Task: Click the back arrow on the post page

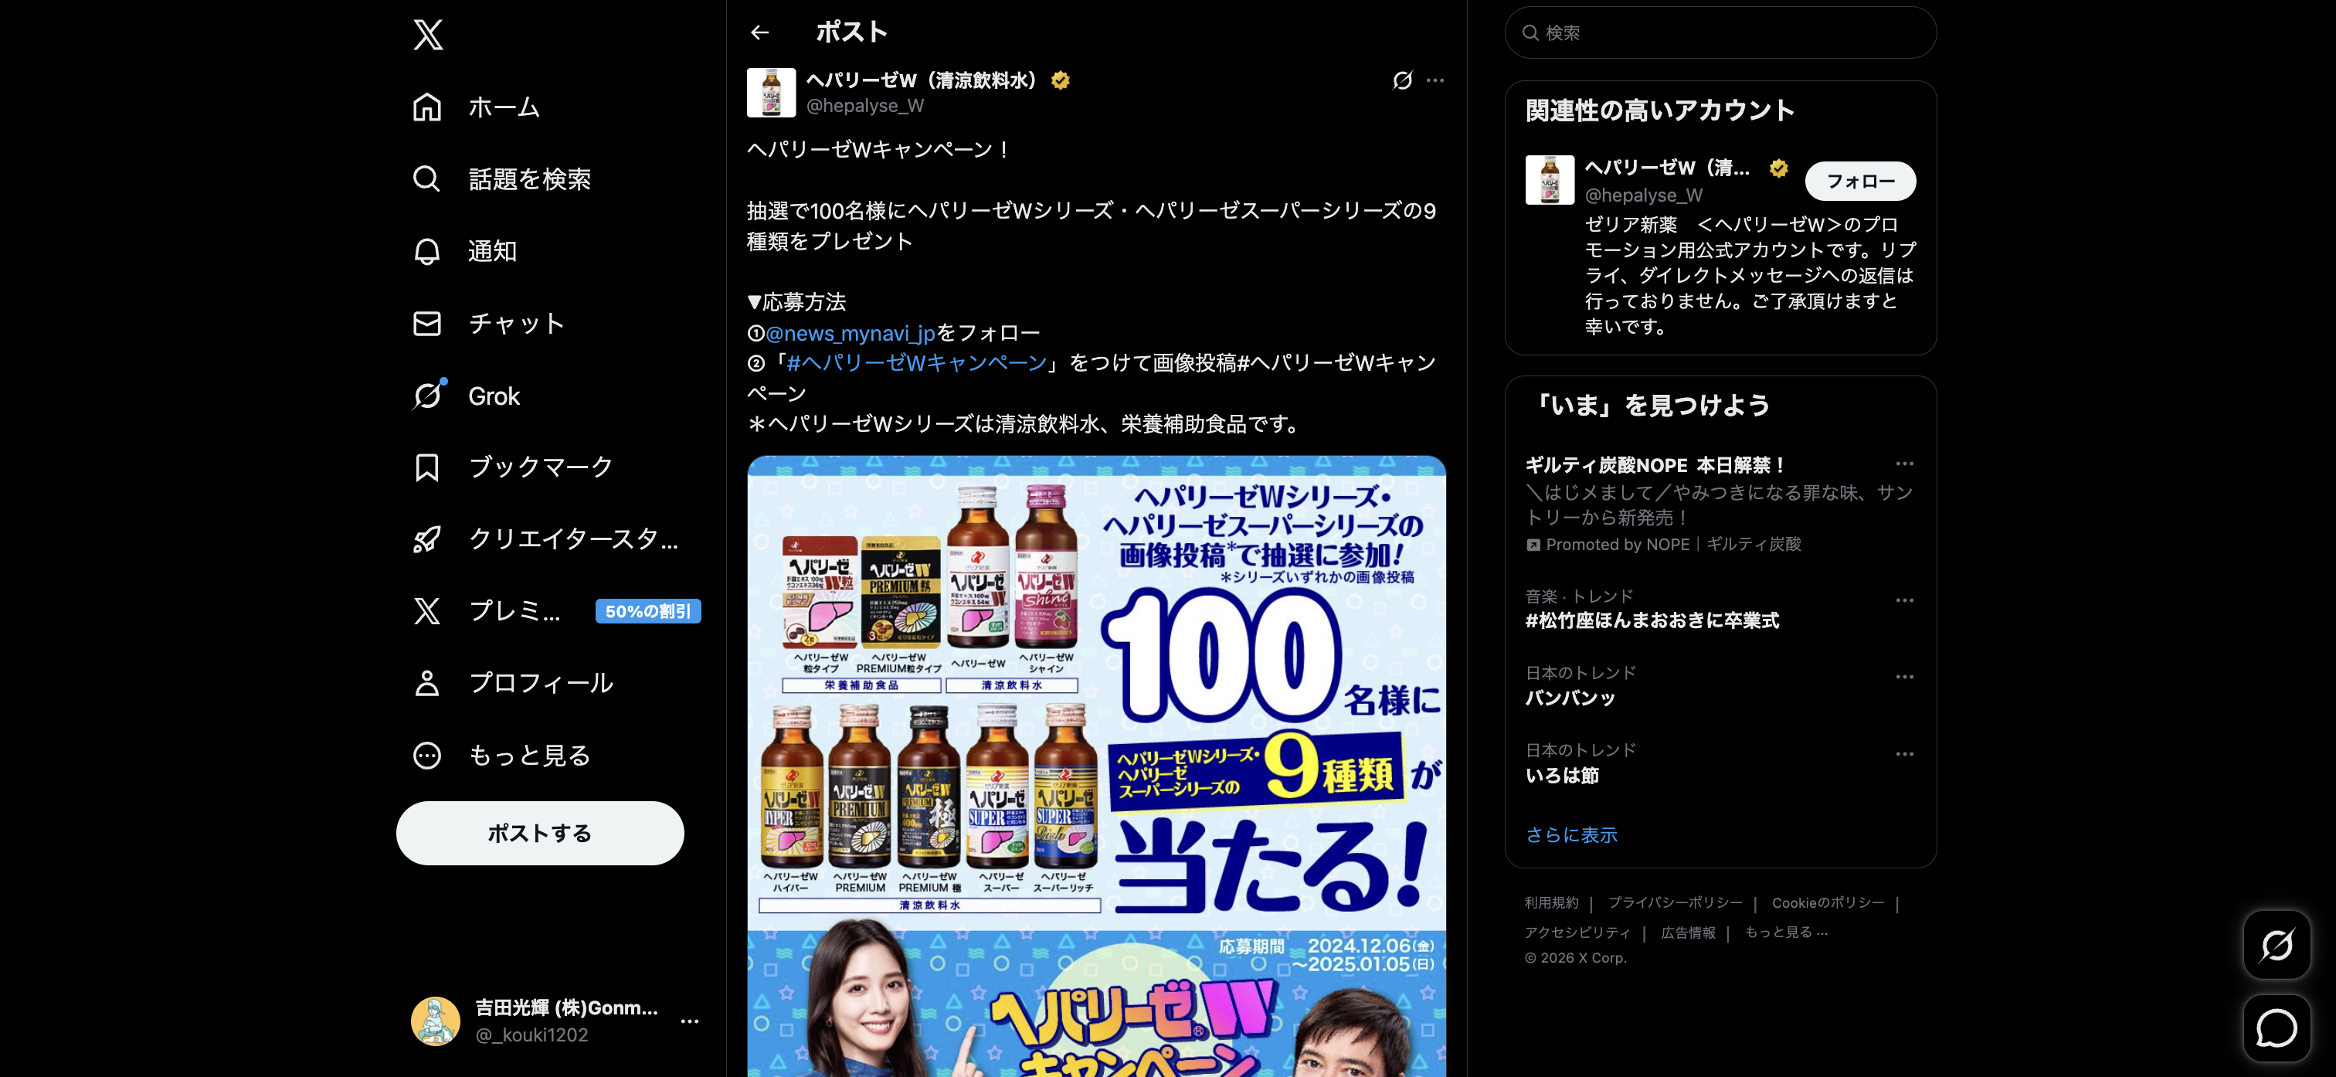Action: 761,32
